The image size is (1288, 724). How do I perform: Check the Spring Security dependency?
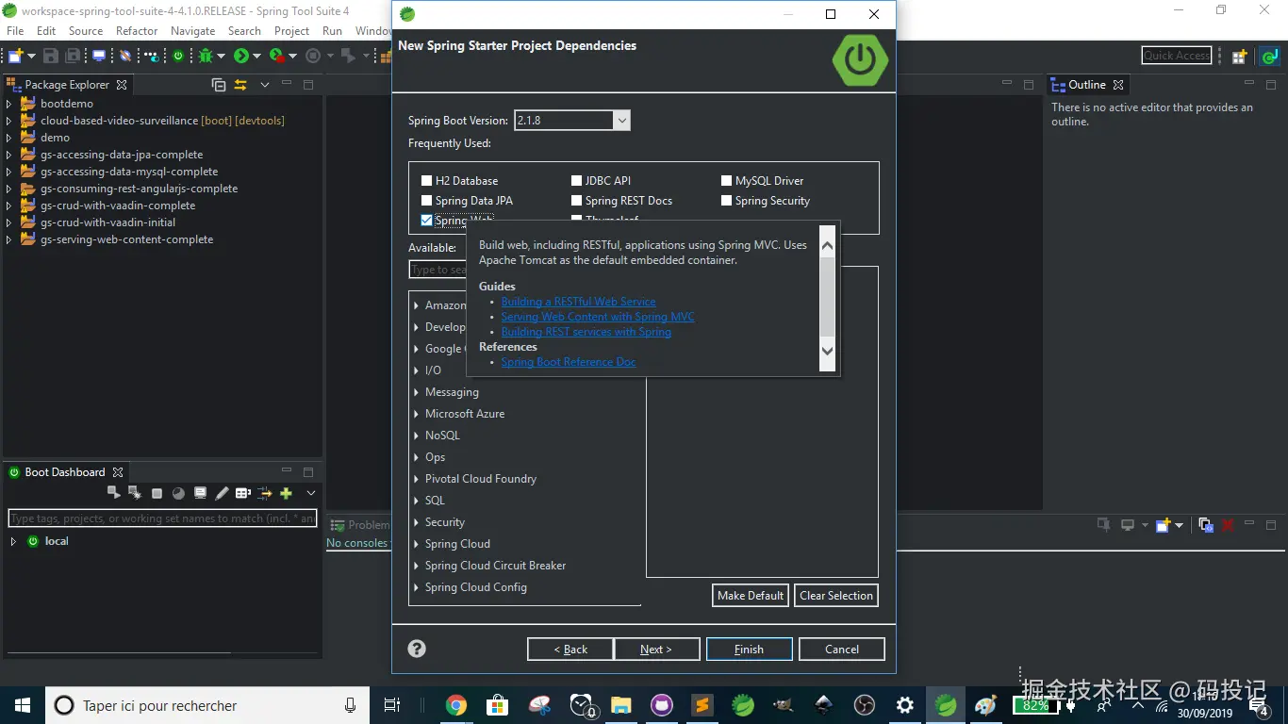click(727, 201)
